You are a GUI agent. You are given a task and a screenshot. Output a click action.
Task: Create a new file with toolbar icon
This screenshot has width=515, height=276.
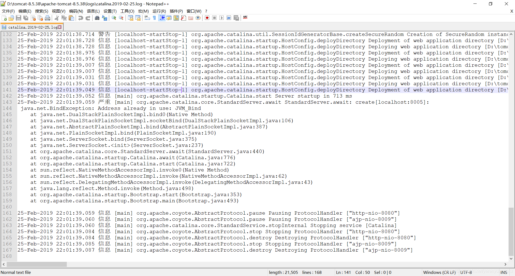pos(4,18)
